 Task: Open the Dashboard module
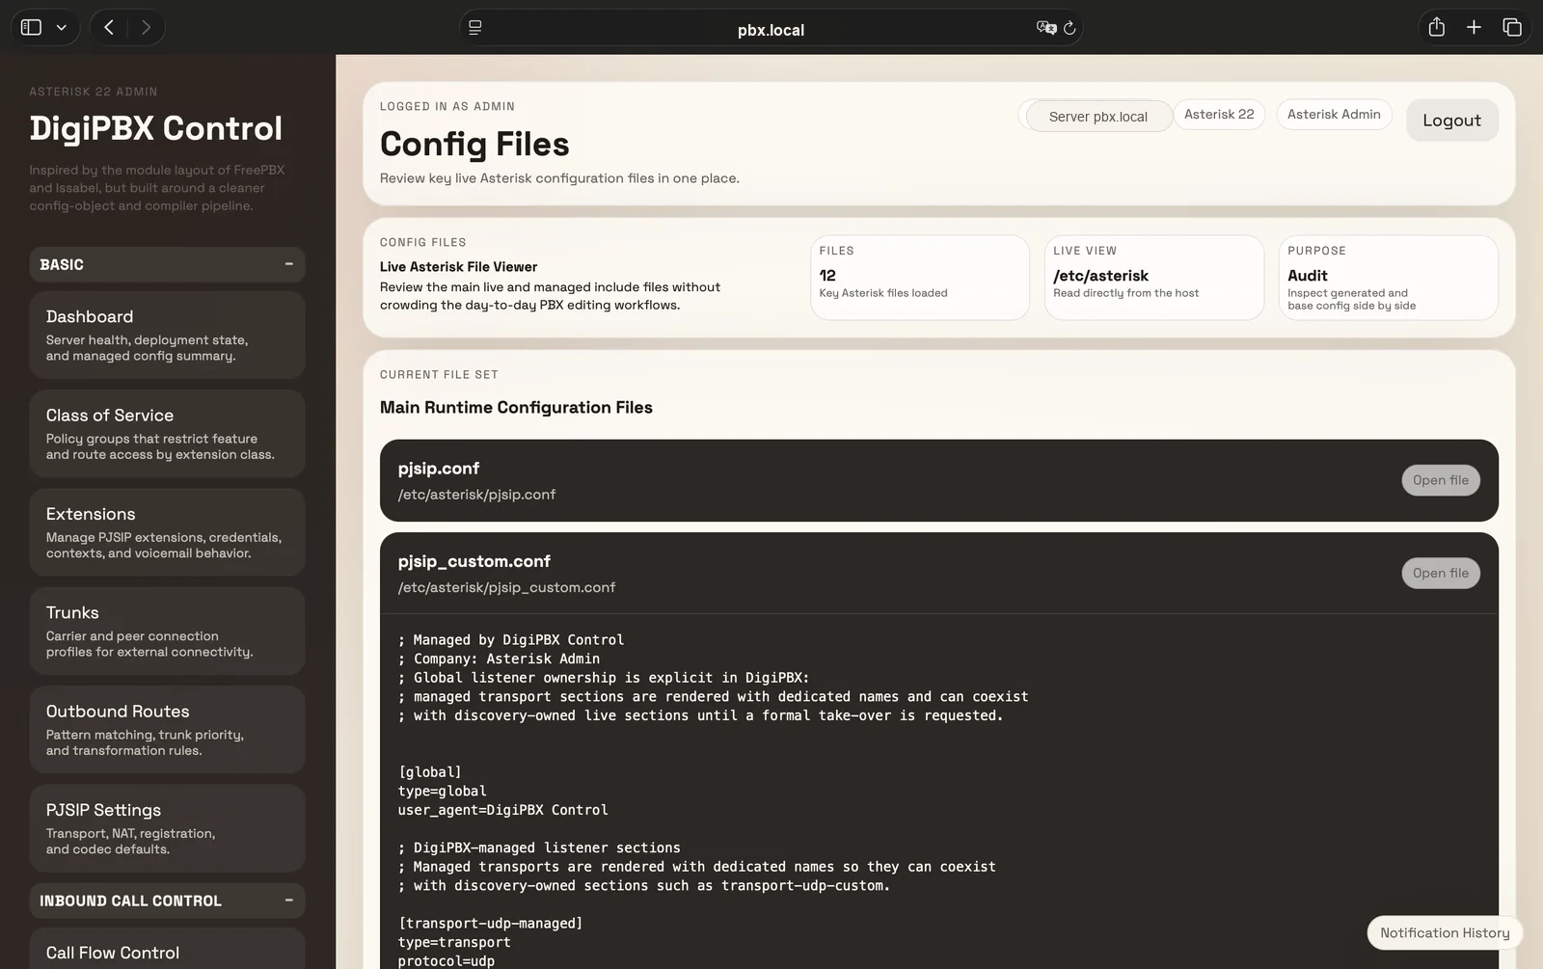[x=167, y=335]
